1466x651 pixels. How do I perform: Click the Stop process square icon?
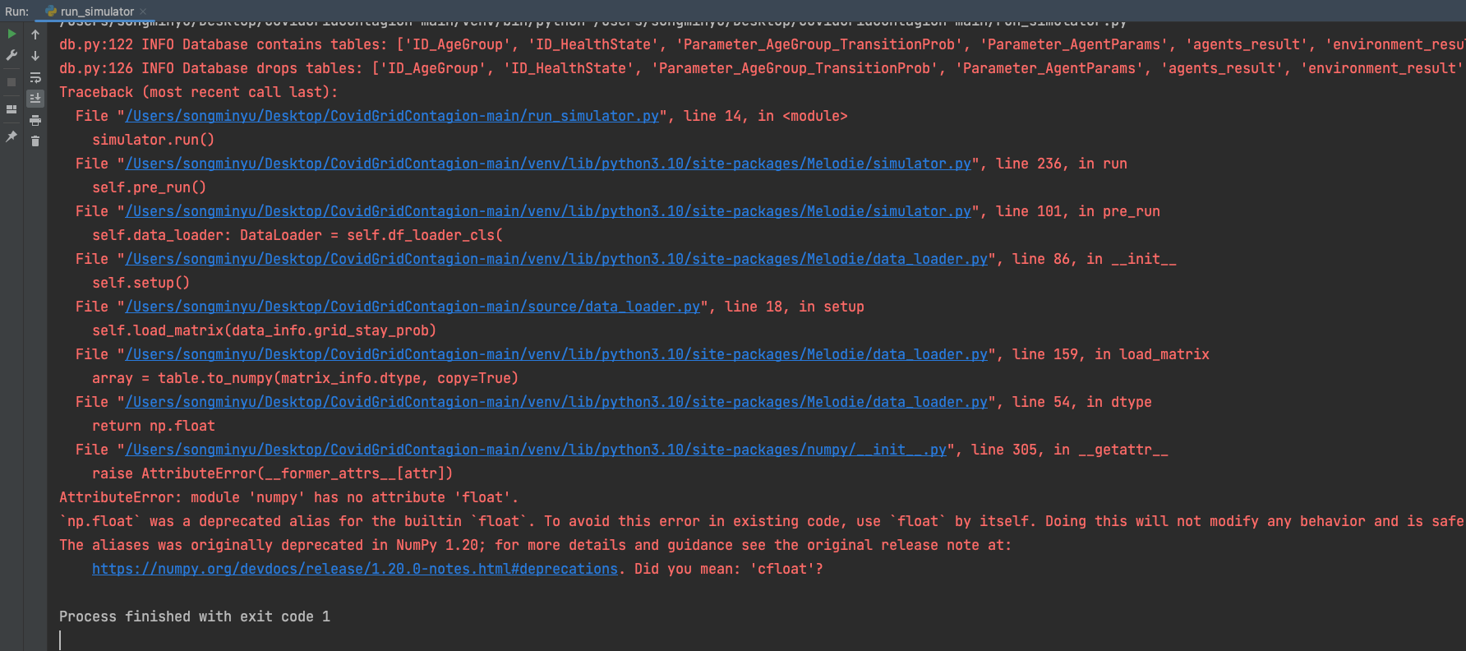[12, 82]
